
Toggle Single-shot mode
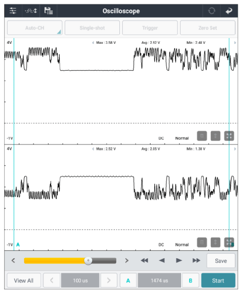[92, 28]
